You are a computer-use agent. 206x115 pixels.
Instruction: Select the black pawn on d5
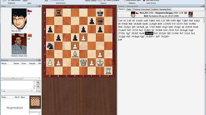pyautogui.click(x=75, y=38)
